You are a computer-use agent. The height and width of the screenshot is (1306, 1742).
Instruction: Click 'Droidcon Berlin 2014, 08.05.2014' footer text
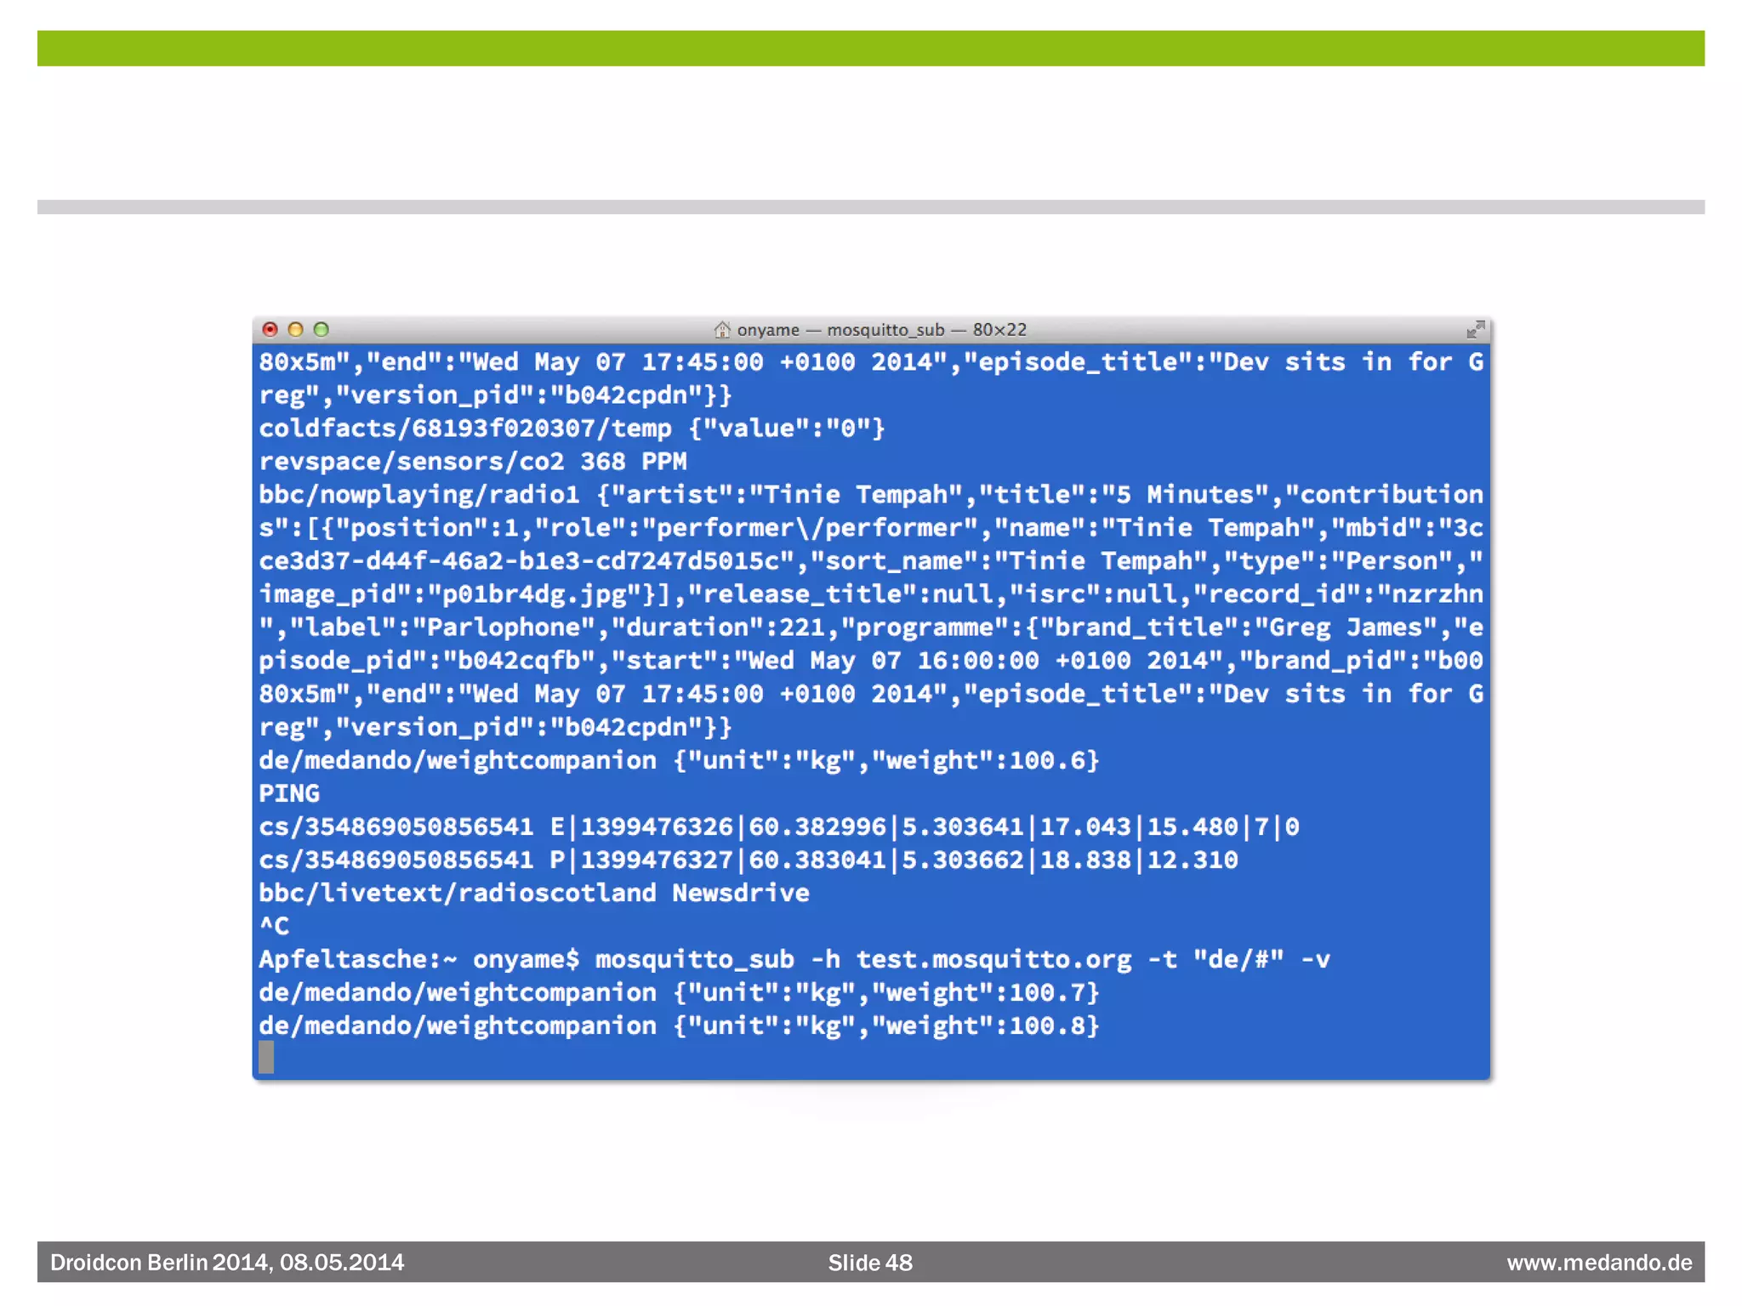tap(227, 1263)
